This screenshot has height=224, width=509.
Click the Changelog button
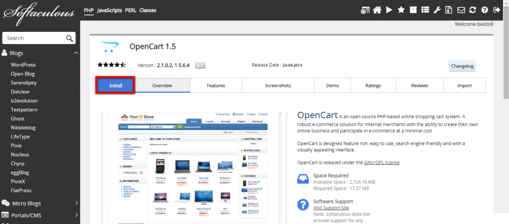(462, 66)
